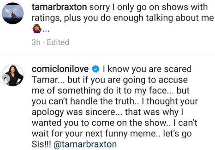Open tamarbraxton's circular profile picture

click(13, 13)
